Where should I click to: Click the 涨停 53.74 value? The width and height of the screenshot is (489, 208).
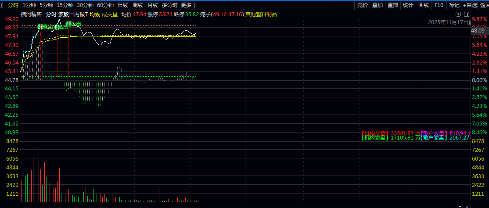(160, 14)
